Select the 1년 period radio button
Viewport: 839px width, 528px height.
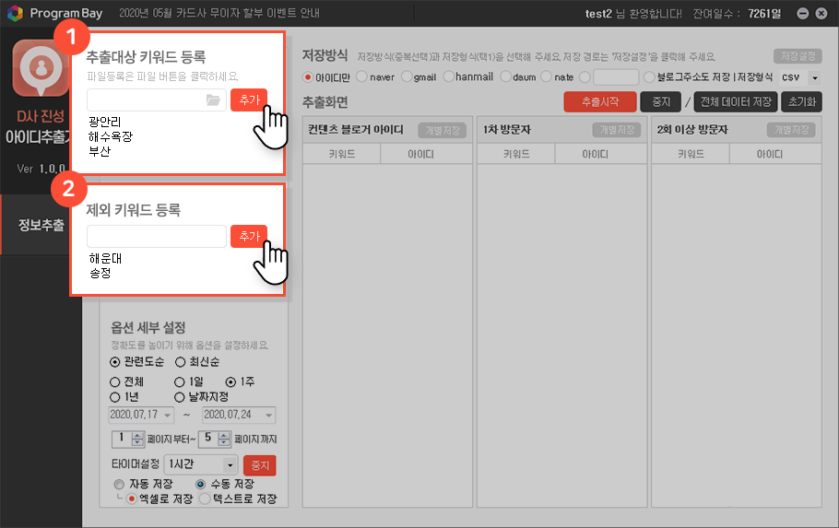[115, 396]
